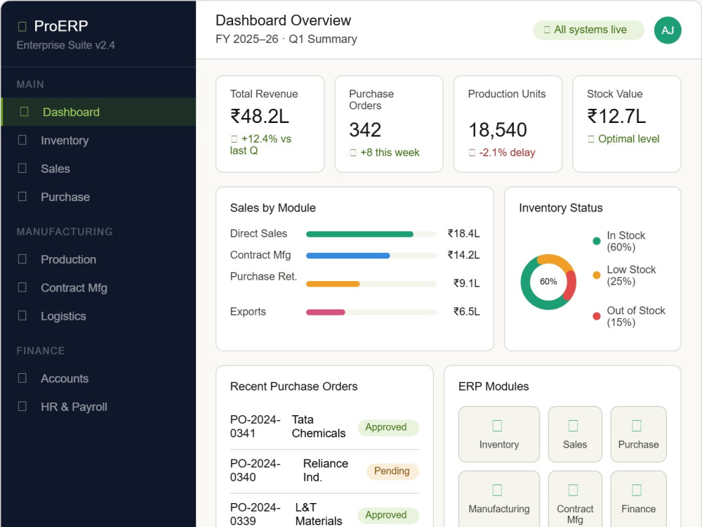Click the Approved badge for Tata Chemicals

click(388, 427)
